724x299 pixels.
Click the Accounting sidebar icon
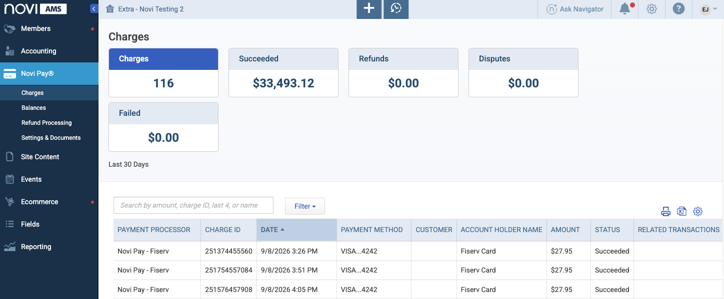point(9,51)
